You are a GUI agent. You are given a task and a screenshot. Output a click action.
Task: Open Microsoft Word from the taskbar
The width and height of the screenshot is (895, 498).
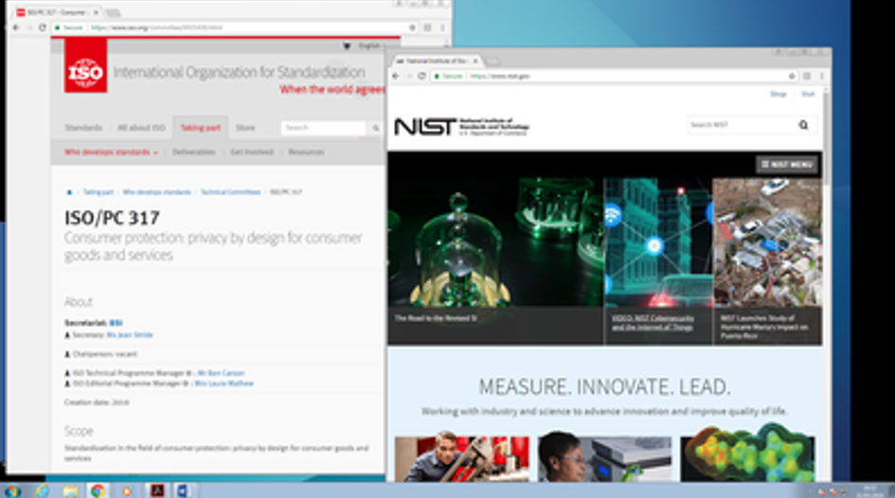pos(183,490)
